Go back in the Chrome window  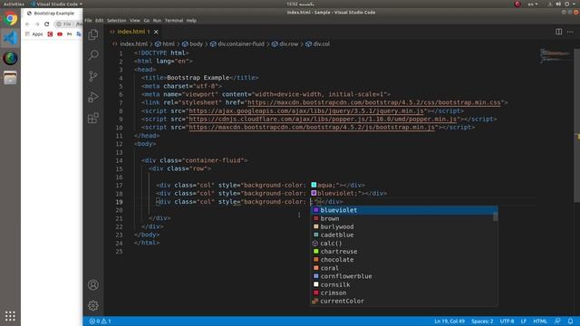[x=27, y=24]
